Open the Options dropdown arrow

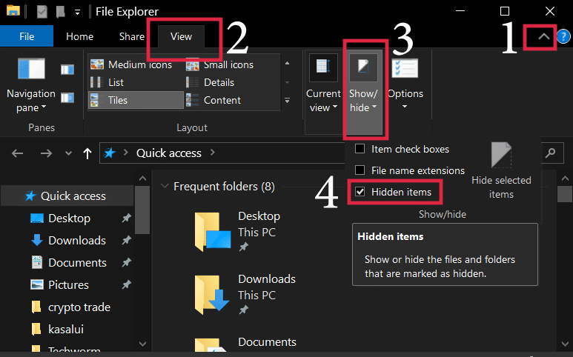tap(405, 106)
